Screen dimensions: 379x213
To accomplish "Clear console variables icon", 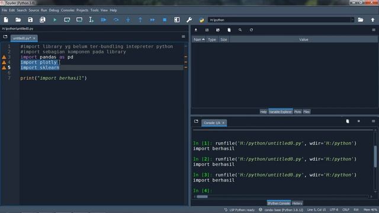I will click(x=348, y=121).
